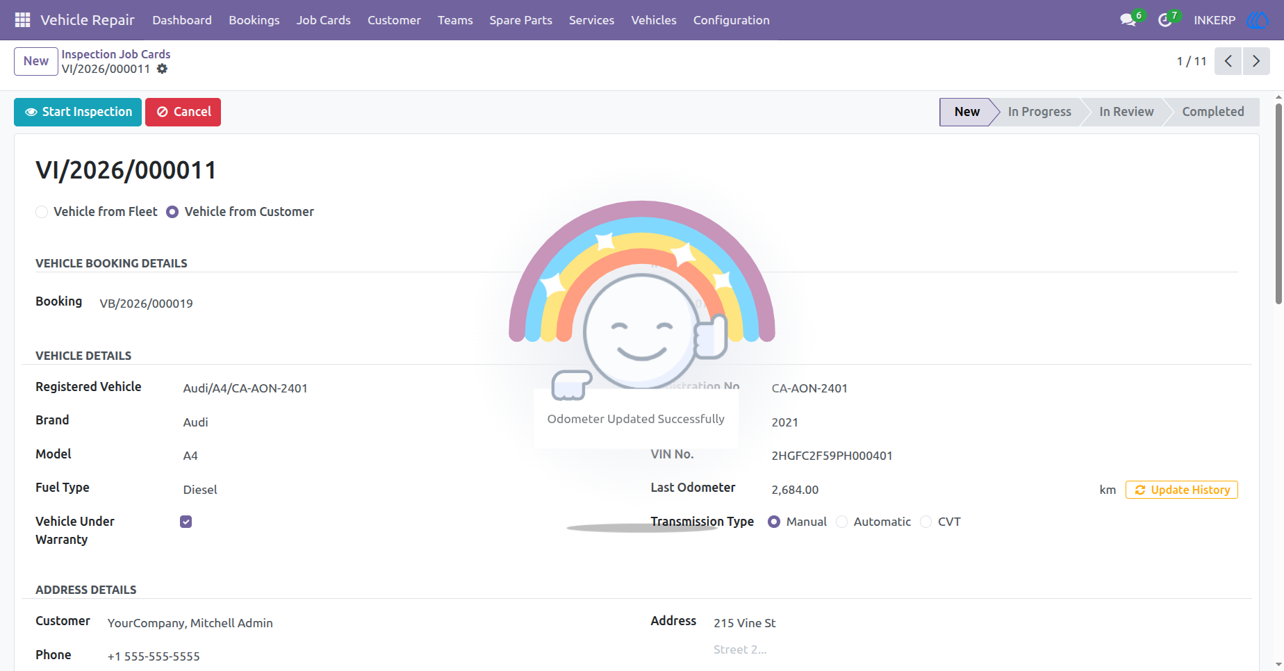Viewport: 1284px width, 671px height.
Task: Click the Last Odometer value 2,684.00
Action: (x=795, y=490)
